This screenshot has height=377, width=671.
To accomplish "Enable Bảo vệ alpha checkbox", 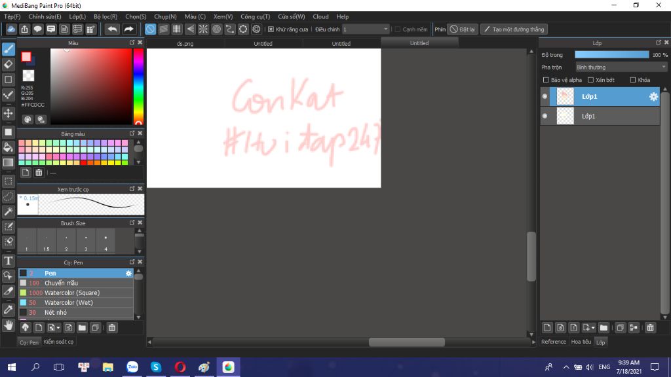I will (x=546, y=80).
